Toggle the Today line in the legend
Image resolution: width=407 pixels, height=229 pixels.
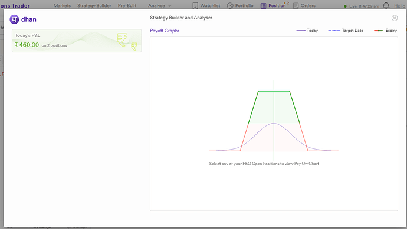tap(307, 31)
